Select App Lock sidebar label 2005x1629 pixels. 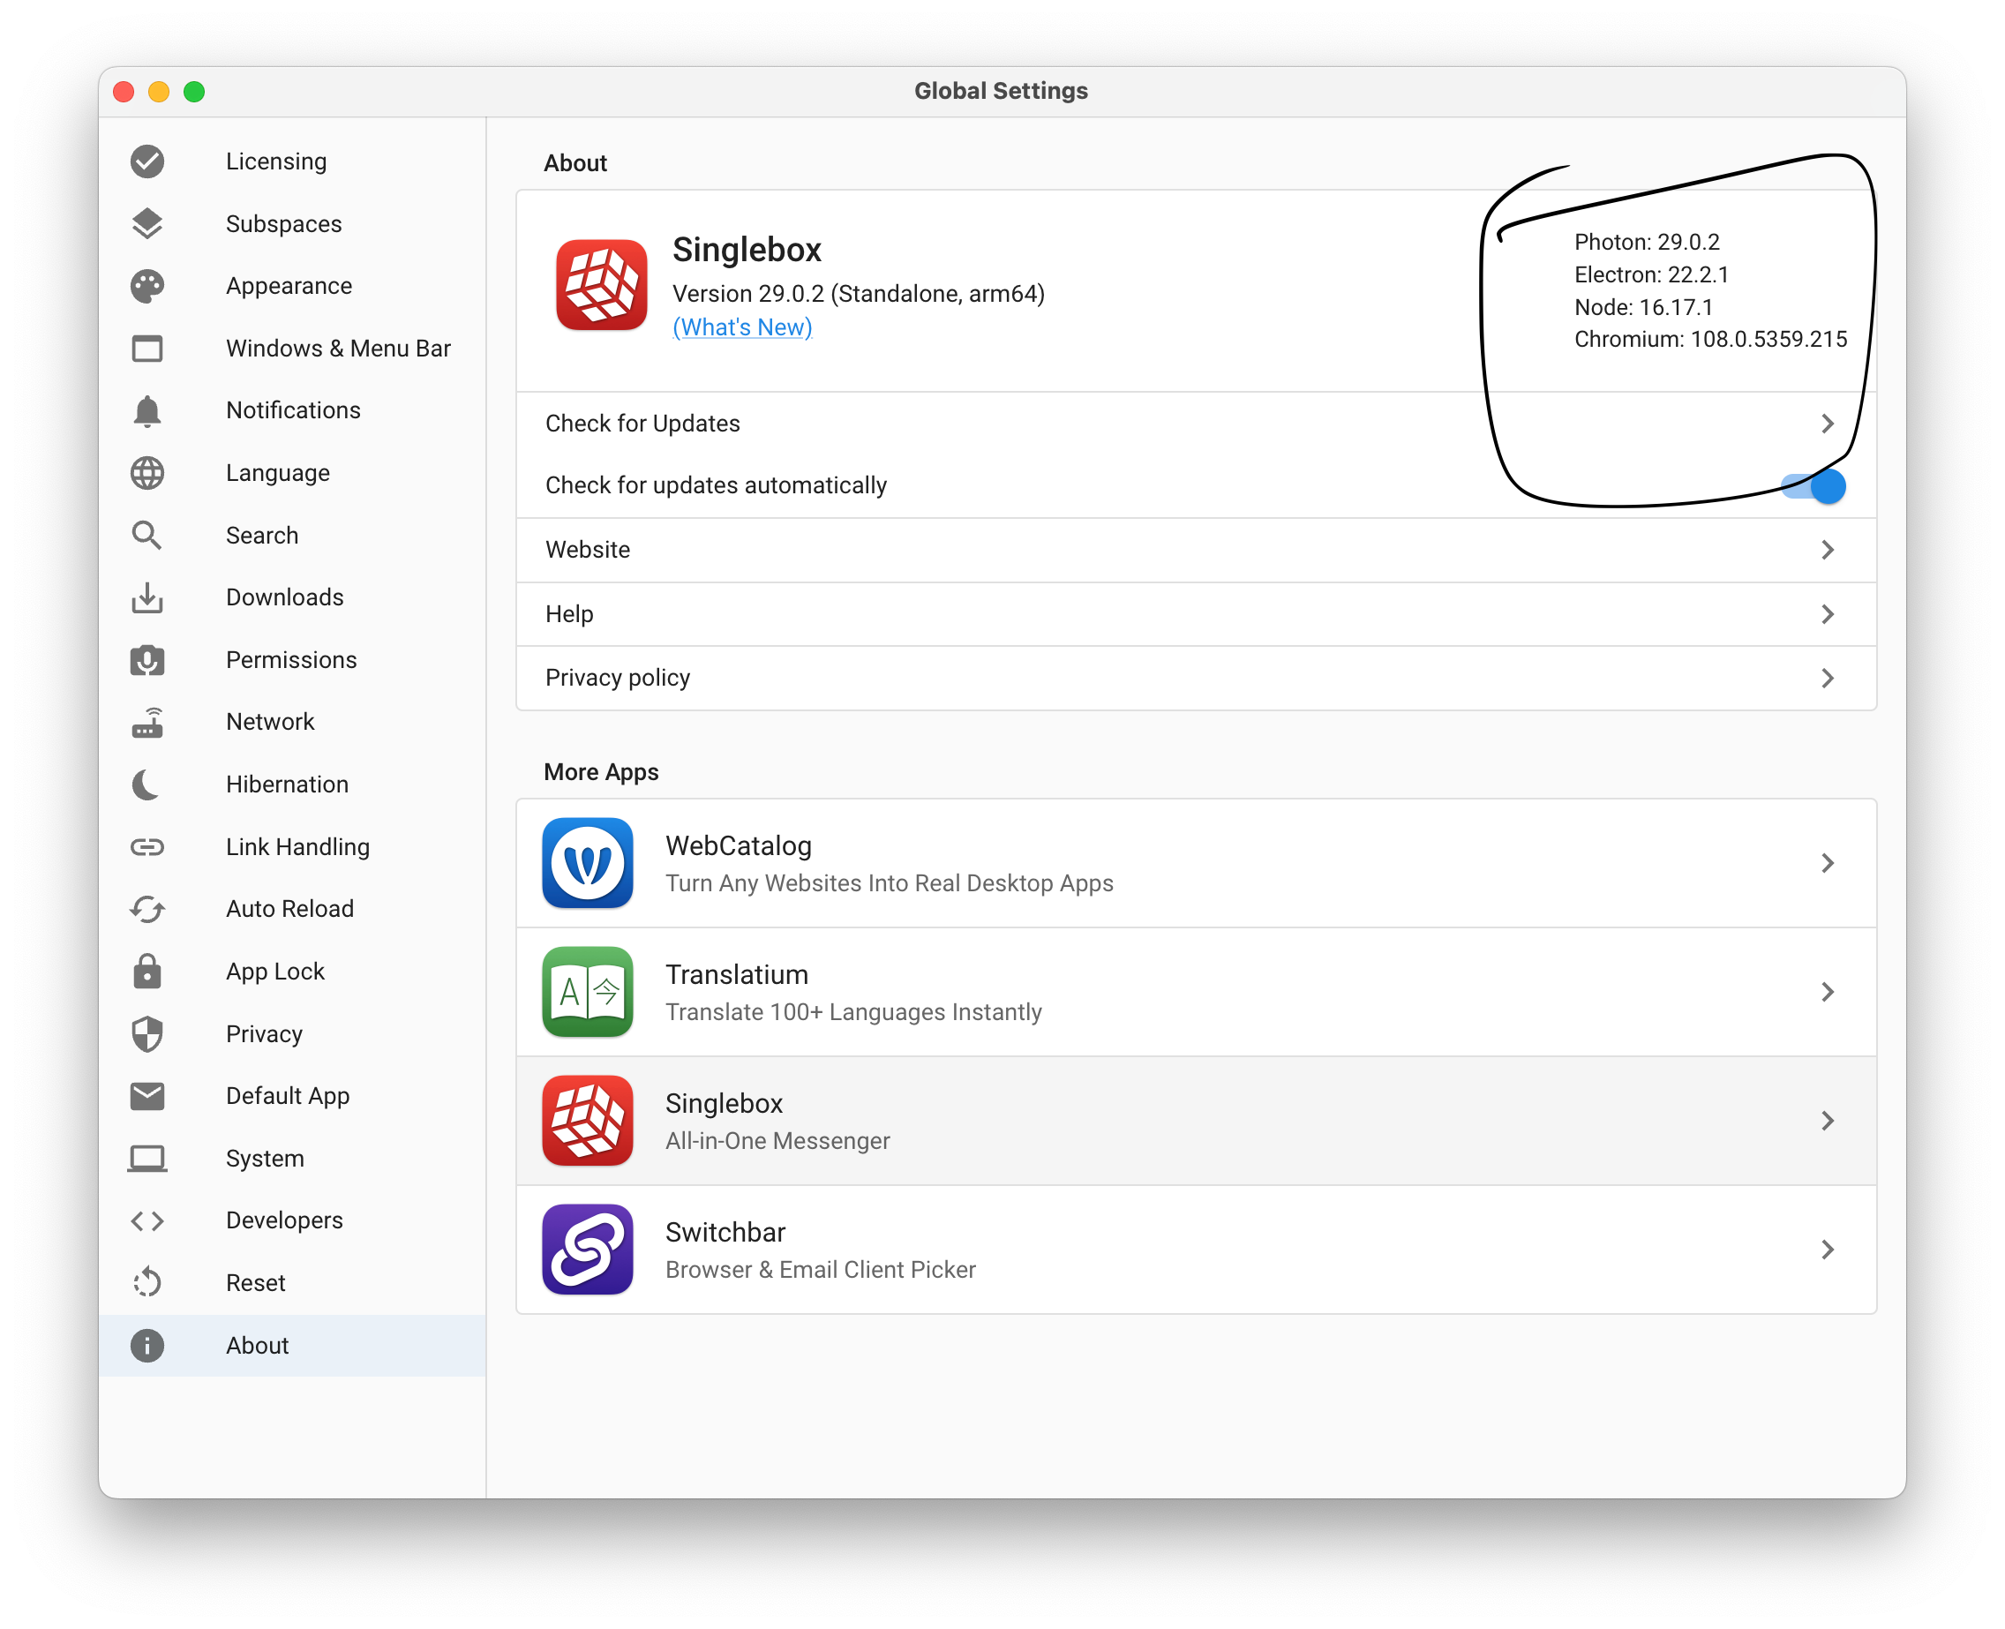(275, 972)
